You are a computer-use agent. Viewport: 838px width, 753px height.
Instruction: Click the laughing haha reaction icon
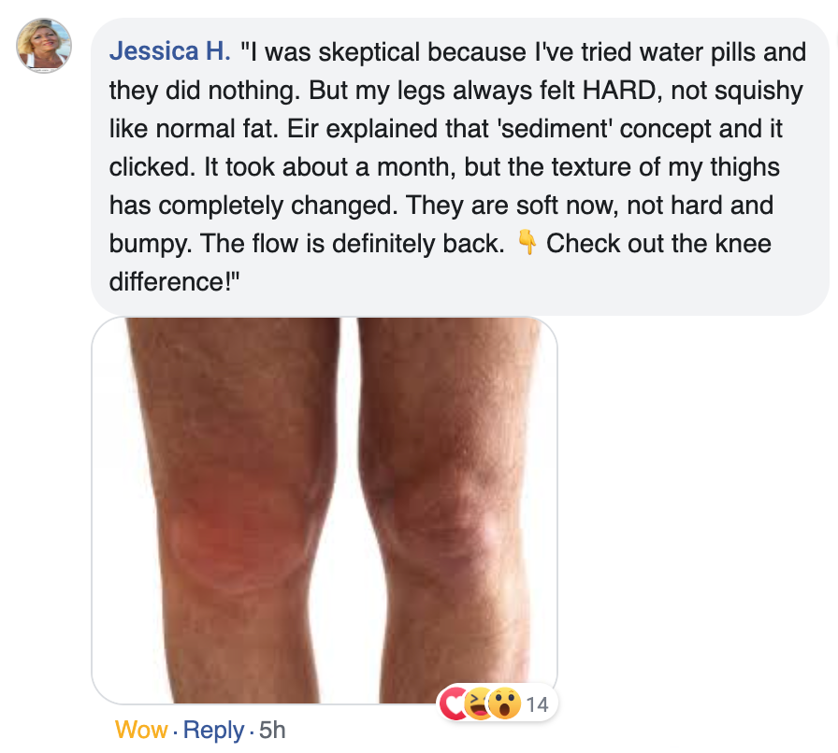[x=479, y=703]
